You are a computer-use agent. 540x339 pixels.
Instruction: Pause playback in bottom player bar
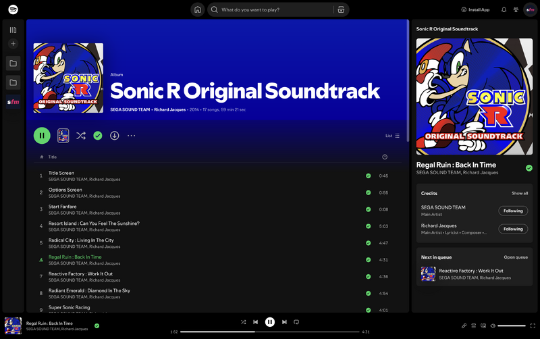pyautogui.click(x=270, y=322)
